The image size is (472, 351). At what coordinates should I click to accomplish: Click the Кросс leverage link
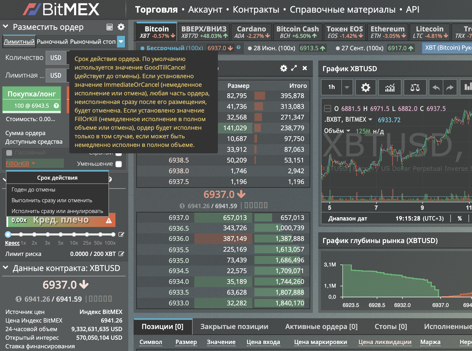tap(12, 243)
